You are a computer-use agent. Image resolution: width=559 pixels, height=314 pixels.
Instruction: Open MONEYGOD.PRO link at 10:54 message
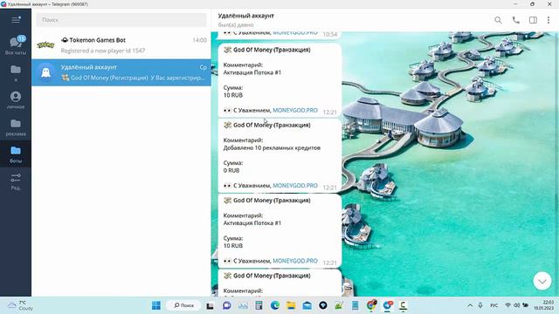tap(295, 33)
